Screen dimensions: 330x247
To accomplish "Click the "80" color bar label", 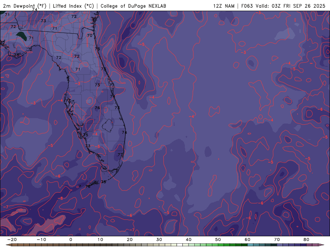I will pyautogui.click(x=306, y=240).
